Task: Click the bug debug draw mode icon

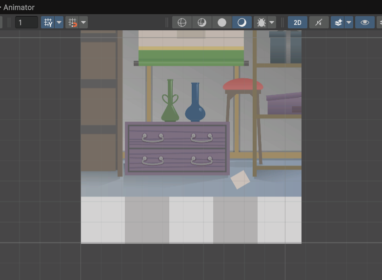Action: [x=261, y=22]
